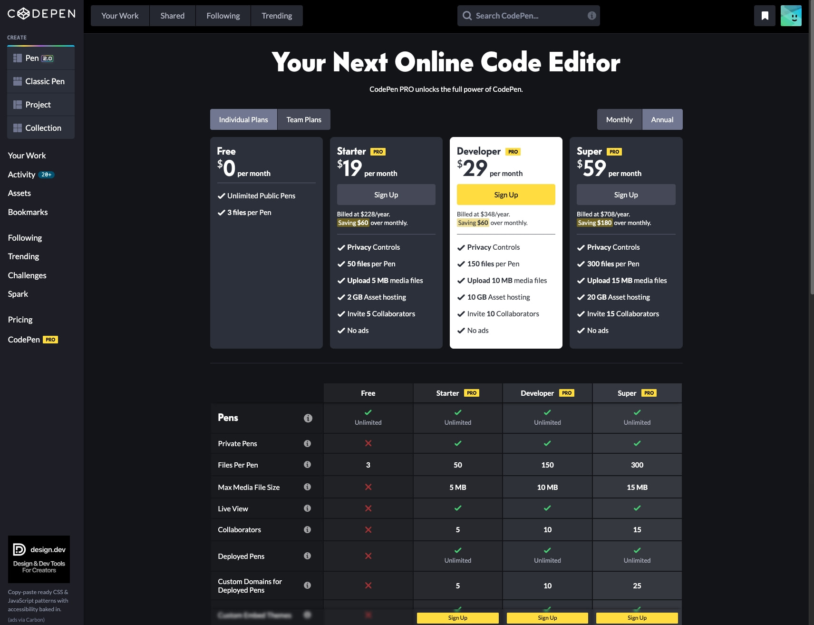Open Shared in top navigation
The height and width of the screenshot is (625, 814).
172,16
